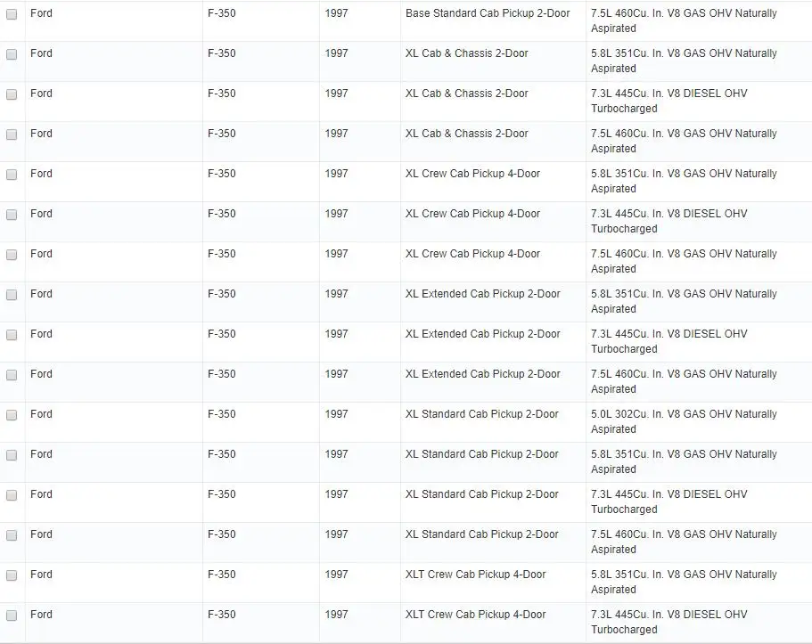Check the XL Extended Cab 5.8L row checkbox
The width and height of the screenshot is (812, 644).
click(x=12, y=295)
